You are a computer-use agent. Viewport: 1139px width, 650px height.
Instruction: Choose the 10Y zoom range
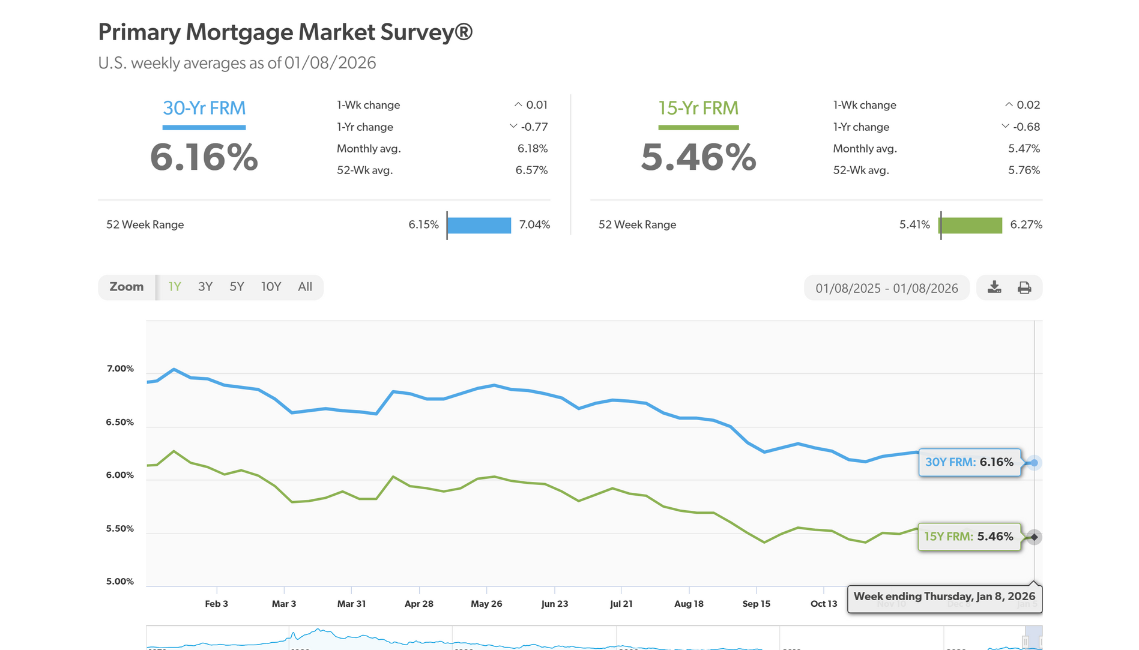[x=271, y=287]
